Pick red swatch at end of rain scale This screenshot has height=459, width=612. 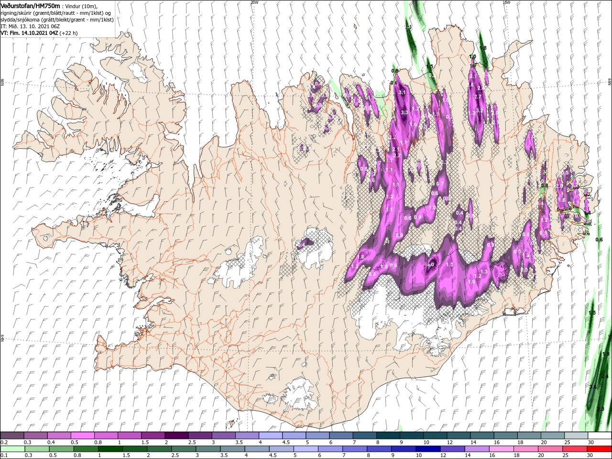pyautogui.click(x=599, y=449)
